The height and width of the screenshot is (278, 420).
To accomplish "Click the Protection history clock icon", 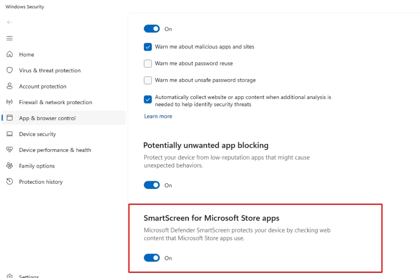I will 9,181.
